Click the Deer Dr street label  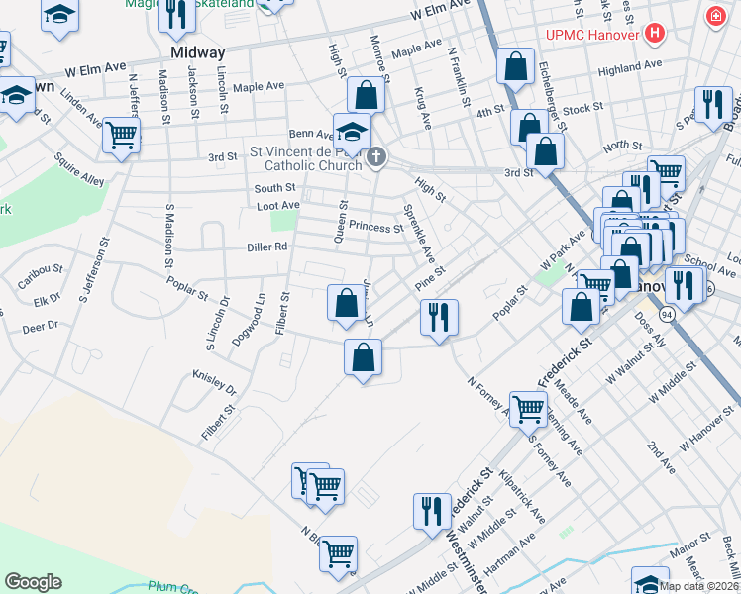point(41,328)
